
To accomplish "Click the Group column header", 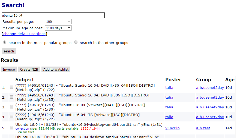I will coord(203,80).
